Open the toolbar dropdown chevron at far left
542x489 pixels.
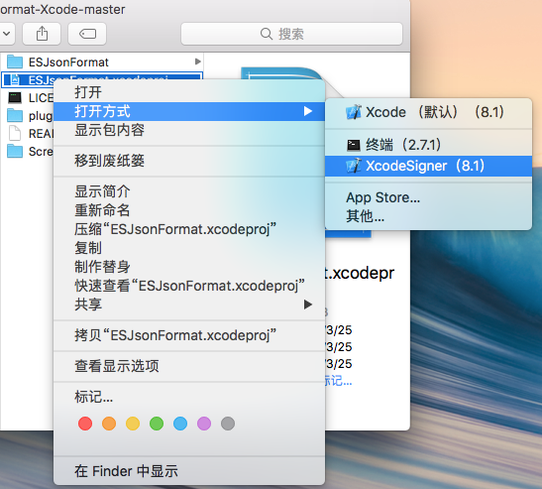click(7, 34)
